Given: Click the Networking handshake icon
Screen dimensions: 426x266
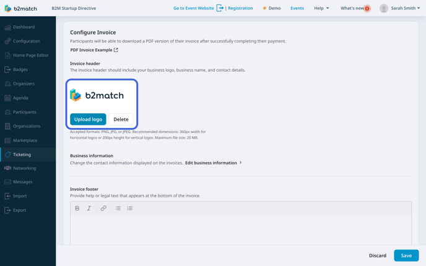Looking at the screenshot, I should (7, 168).
